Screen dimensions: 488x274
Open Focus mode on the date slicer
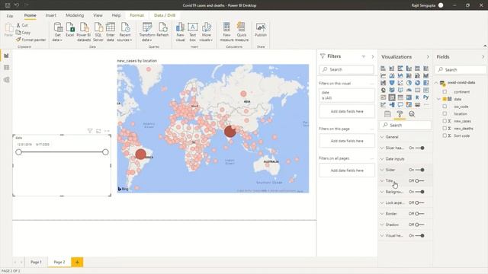[x=98, y=131]
